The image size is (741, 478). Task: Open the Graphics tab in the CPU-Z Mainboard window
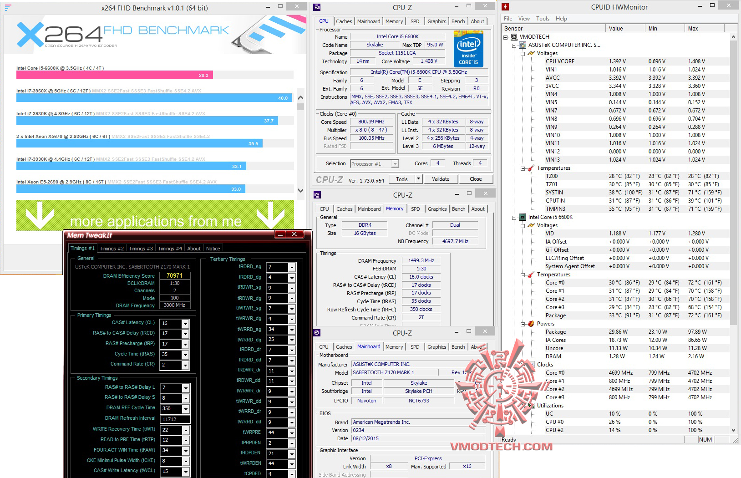437,347
